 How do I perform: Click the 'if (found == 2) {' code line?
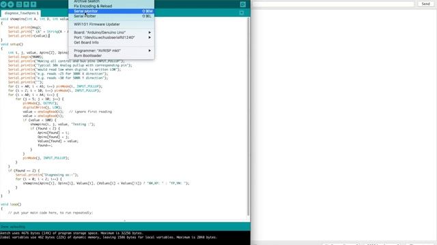(x=24, y=171)
